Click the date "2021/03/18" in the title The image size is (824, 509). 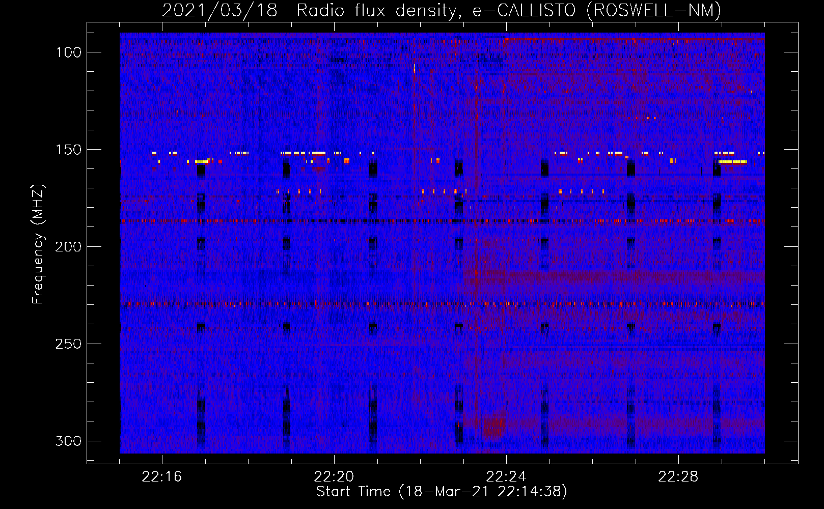pos(219,10)
